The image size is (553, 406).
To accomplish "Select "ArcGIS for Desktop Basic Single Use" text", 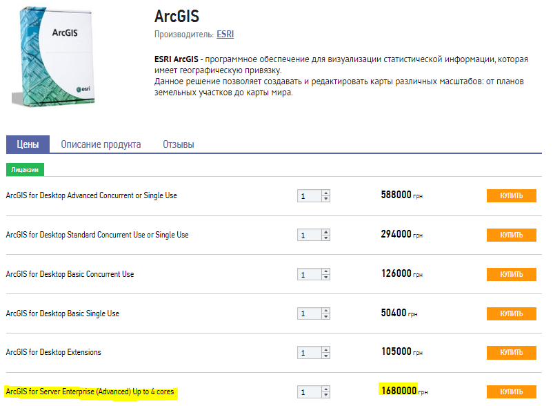I will [x=63, y=313].
